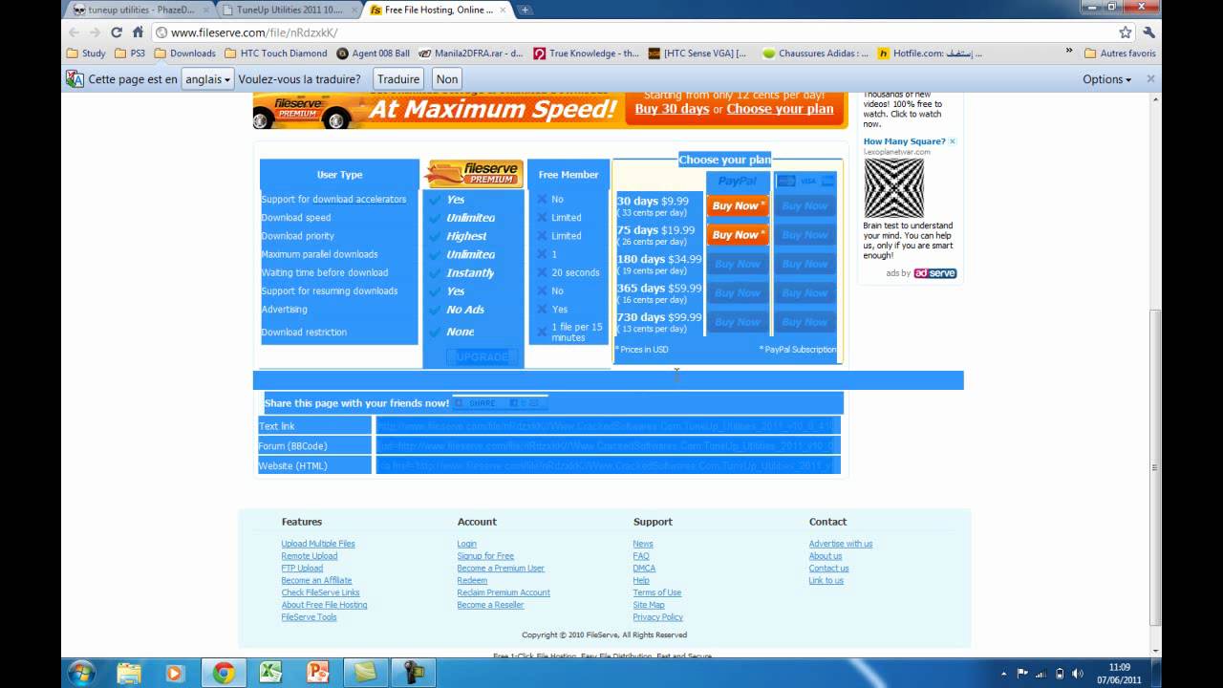Close the How Many Square ad
1223x688 pixels.
(x=952, y=141)
